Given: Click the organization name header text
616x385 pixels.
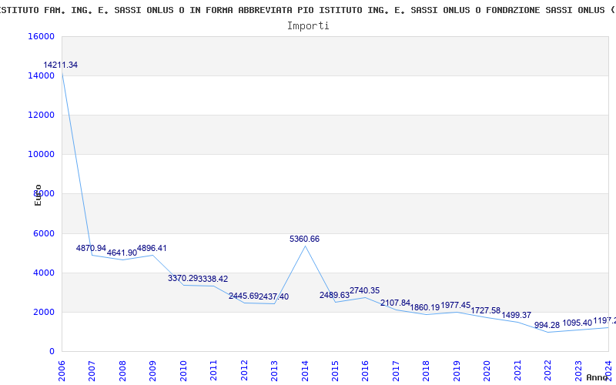Looking at the screenshot, I should 308,10.
